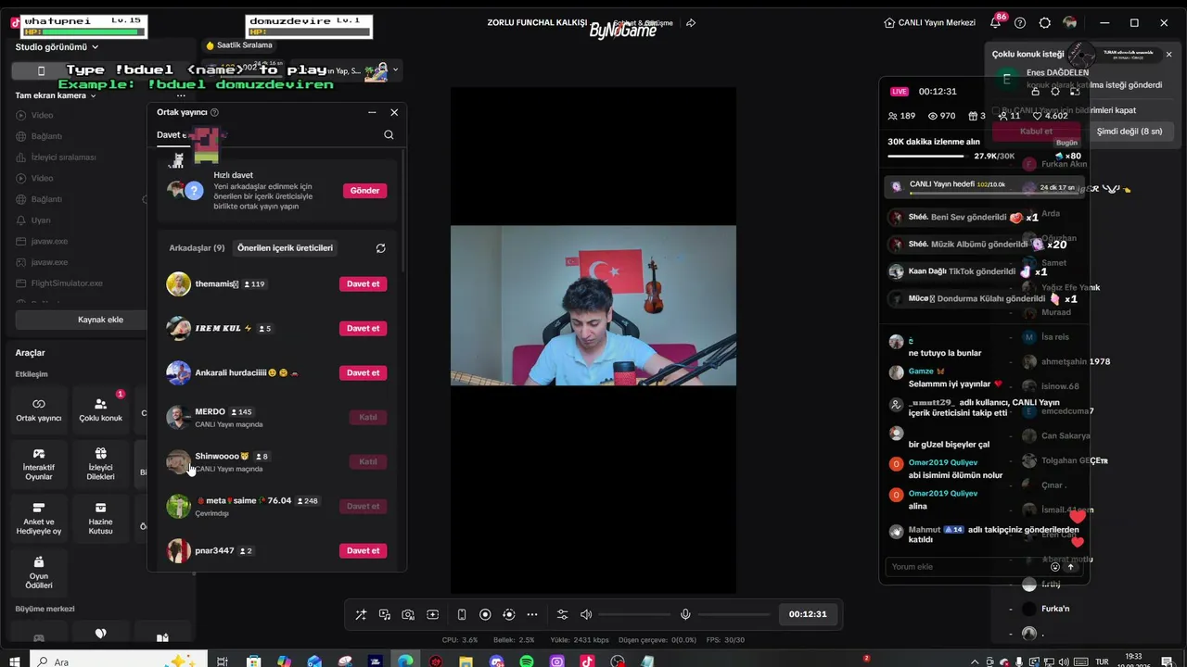Open the Anket ve Hediyeyle oy tool
The width and height of the screenshot is (1187, 667).
click(39, 518)
